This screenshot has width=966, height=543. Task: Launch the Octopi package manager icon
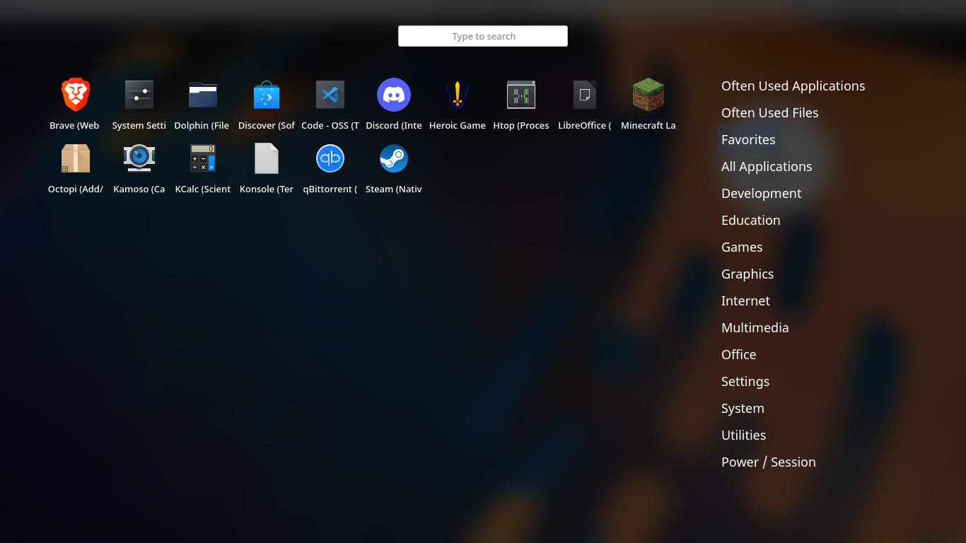tap(76, 158)
